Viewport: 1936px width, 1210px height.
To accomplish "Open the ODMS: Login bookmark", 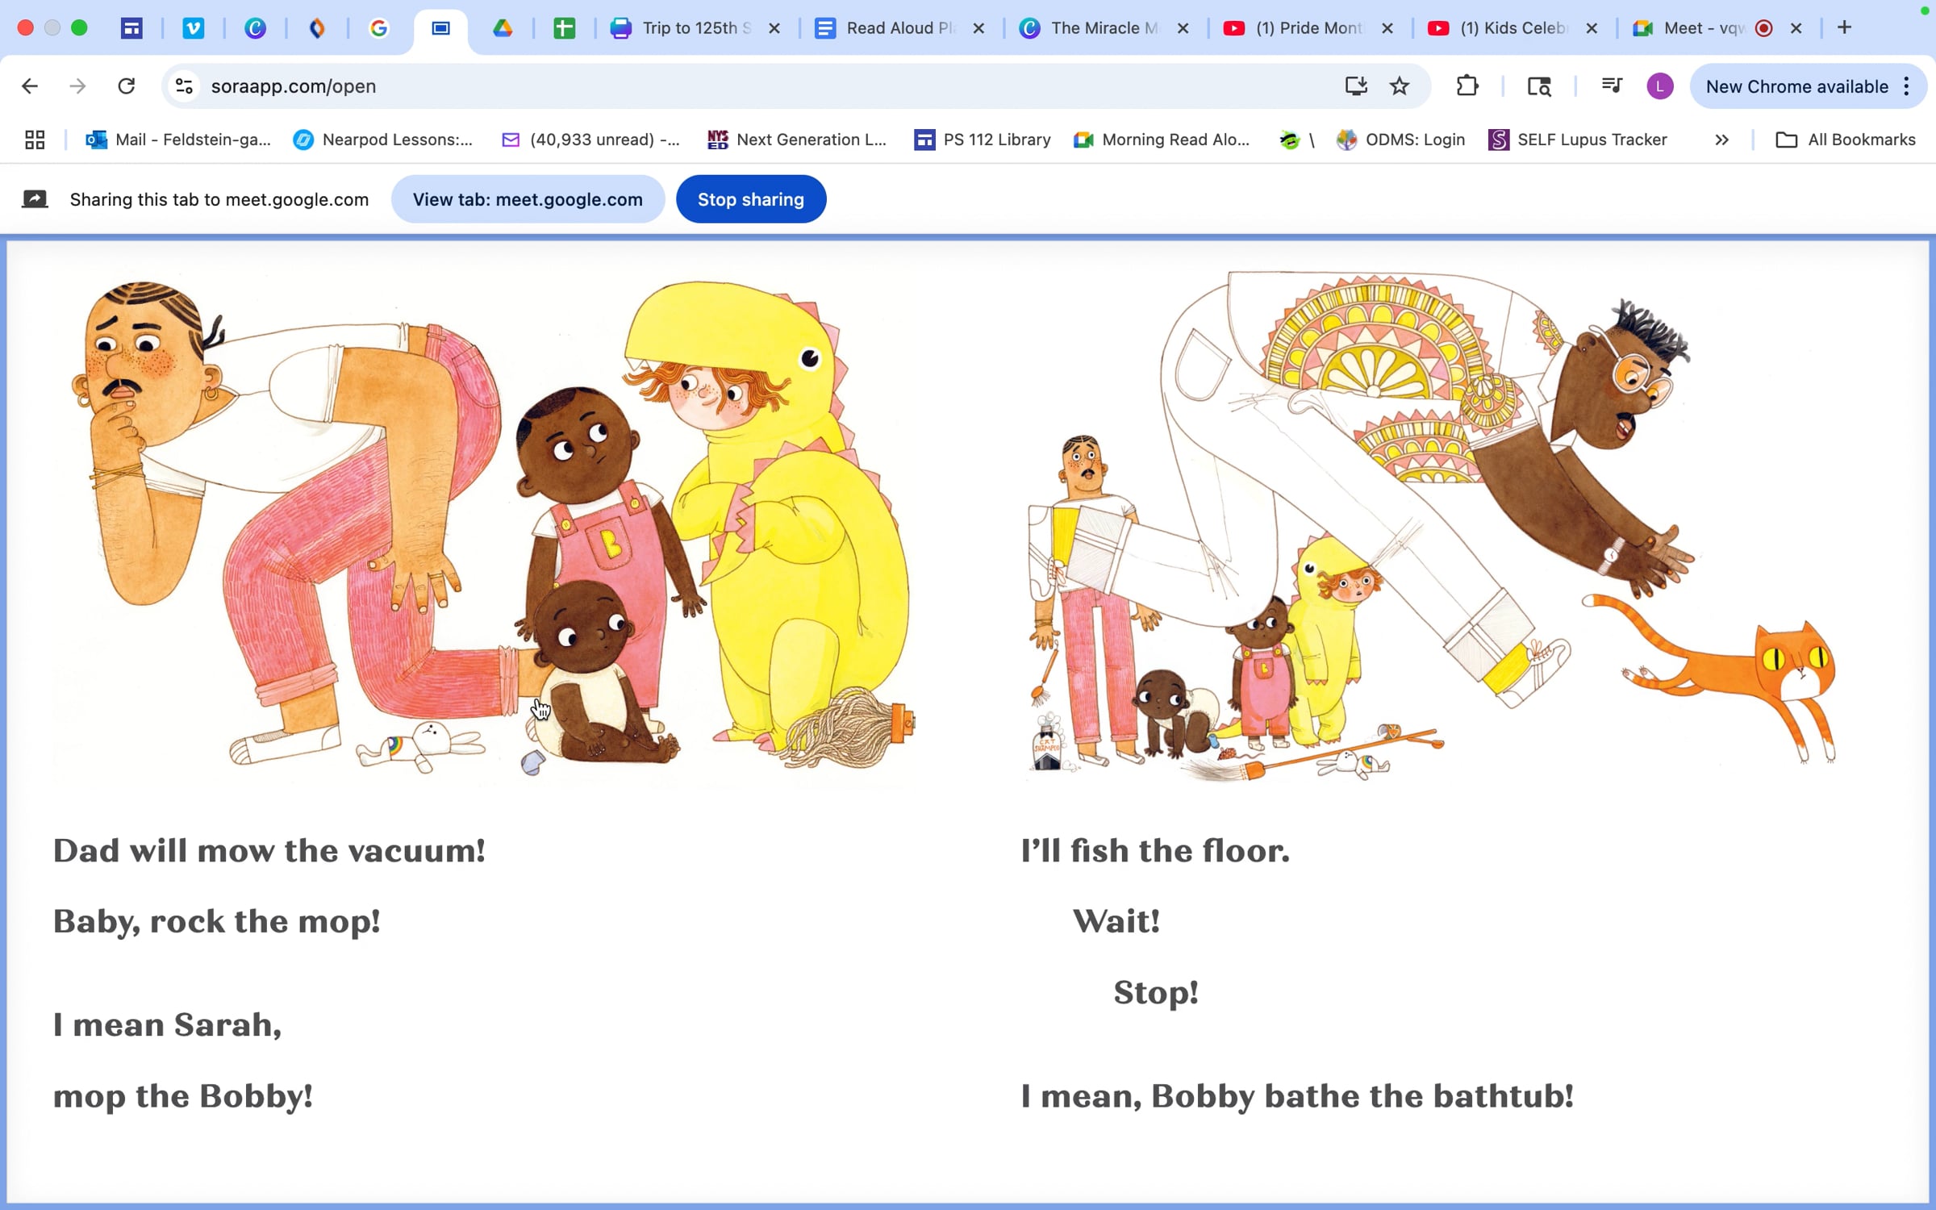I will 1400,140.
